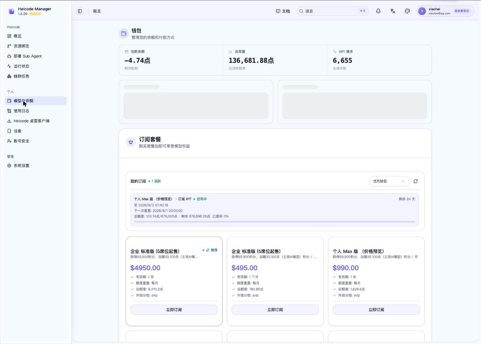The height and width of the screenshot is (344, 481).
Task: Open the 文档 documentation link
Action: point(283,11)
